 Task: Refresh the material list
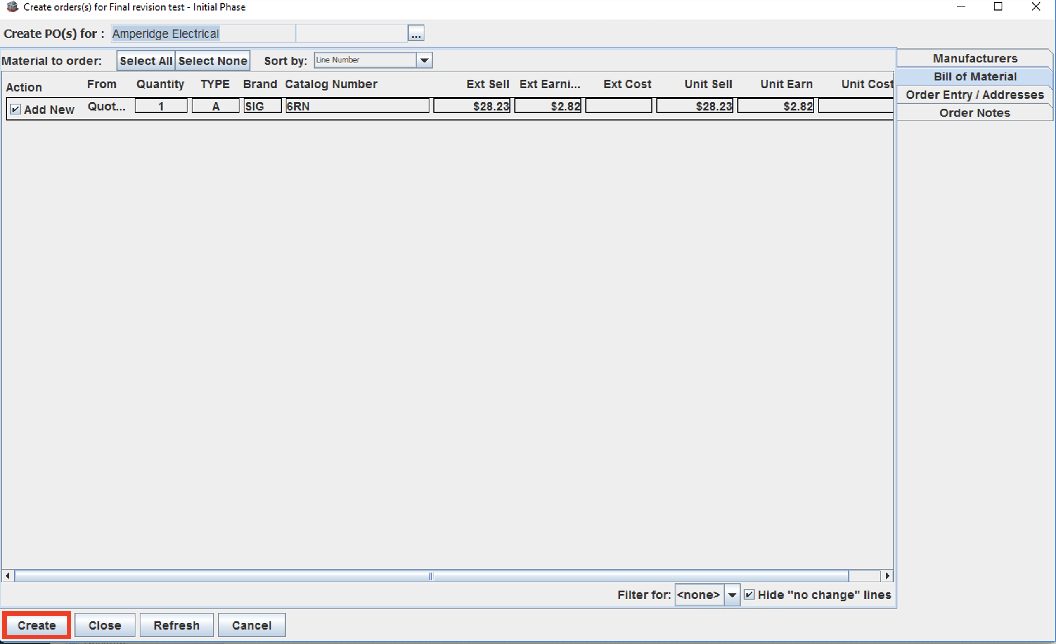[x=176, y=625]
